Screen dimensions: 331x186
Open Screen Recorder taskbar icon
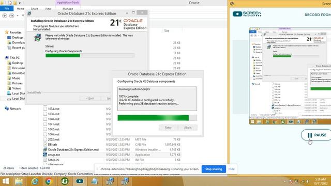tap(80, 181)
